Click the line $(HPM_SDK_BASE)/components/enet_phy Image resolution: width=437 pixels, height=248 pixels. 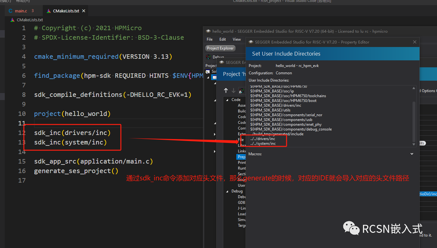point(286,124)
